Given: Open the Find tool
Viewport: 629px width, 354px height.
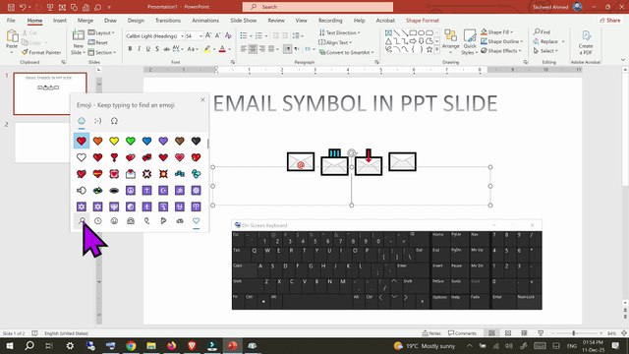Looking at the screenshot, I should point(542,31).
